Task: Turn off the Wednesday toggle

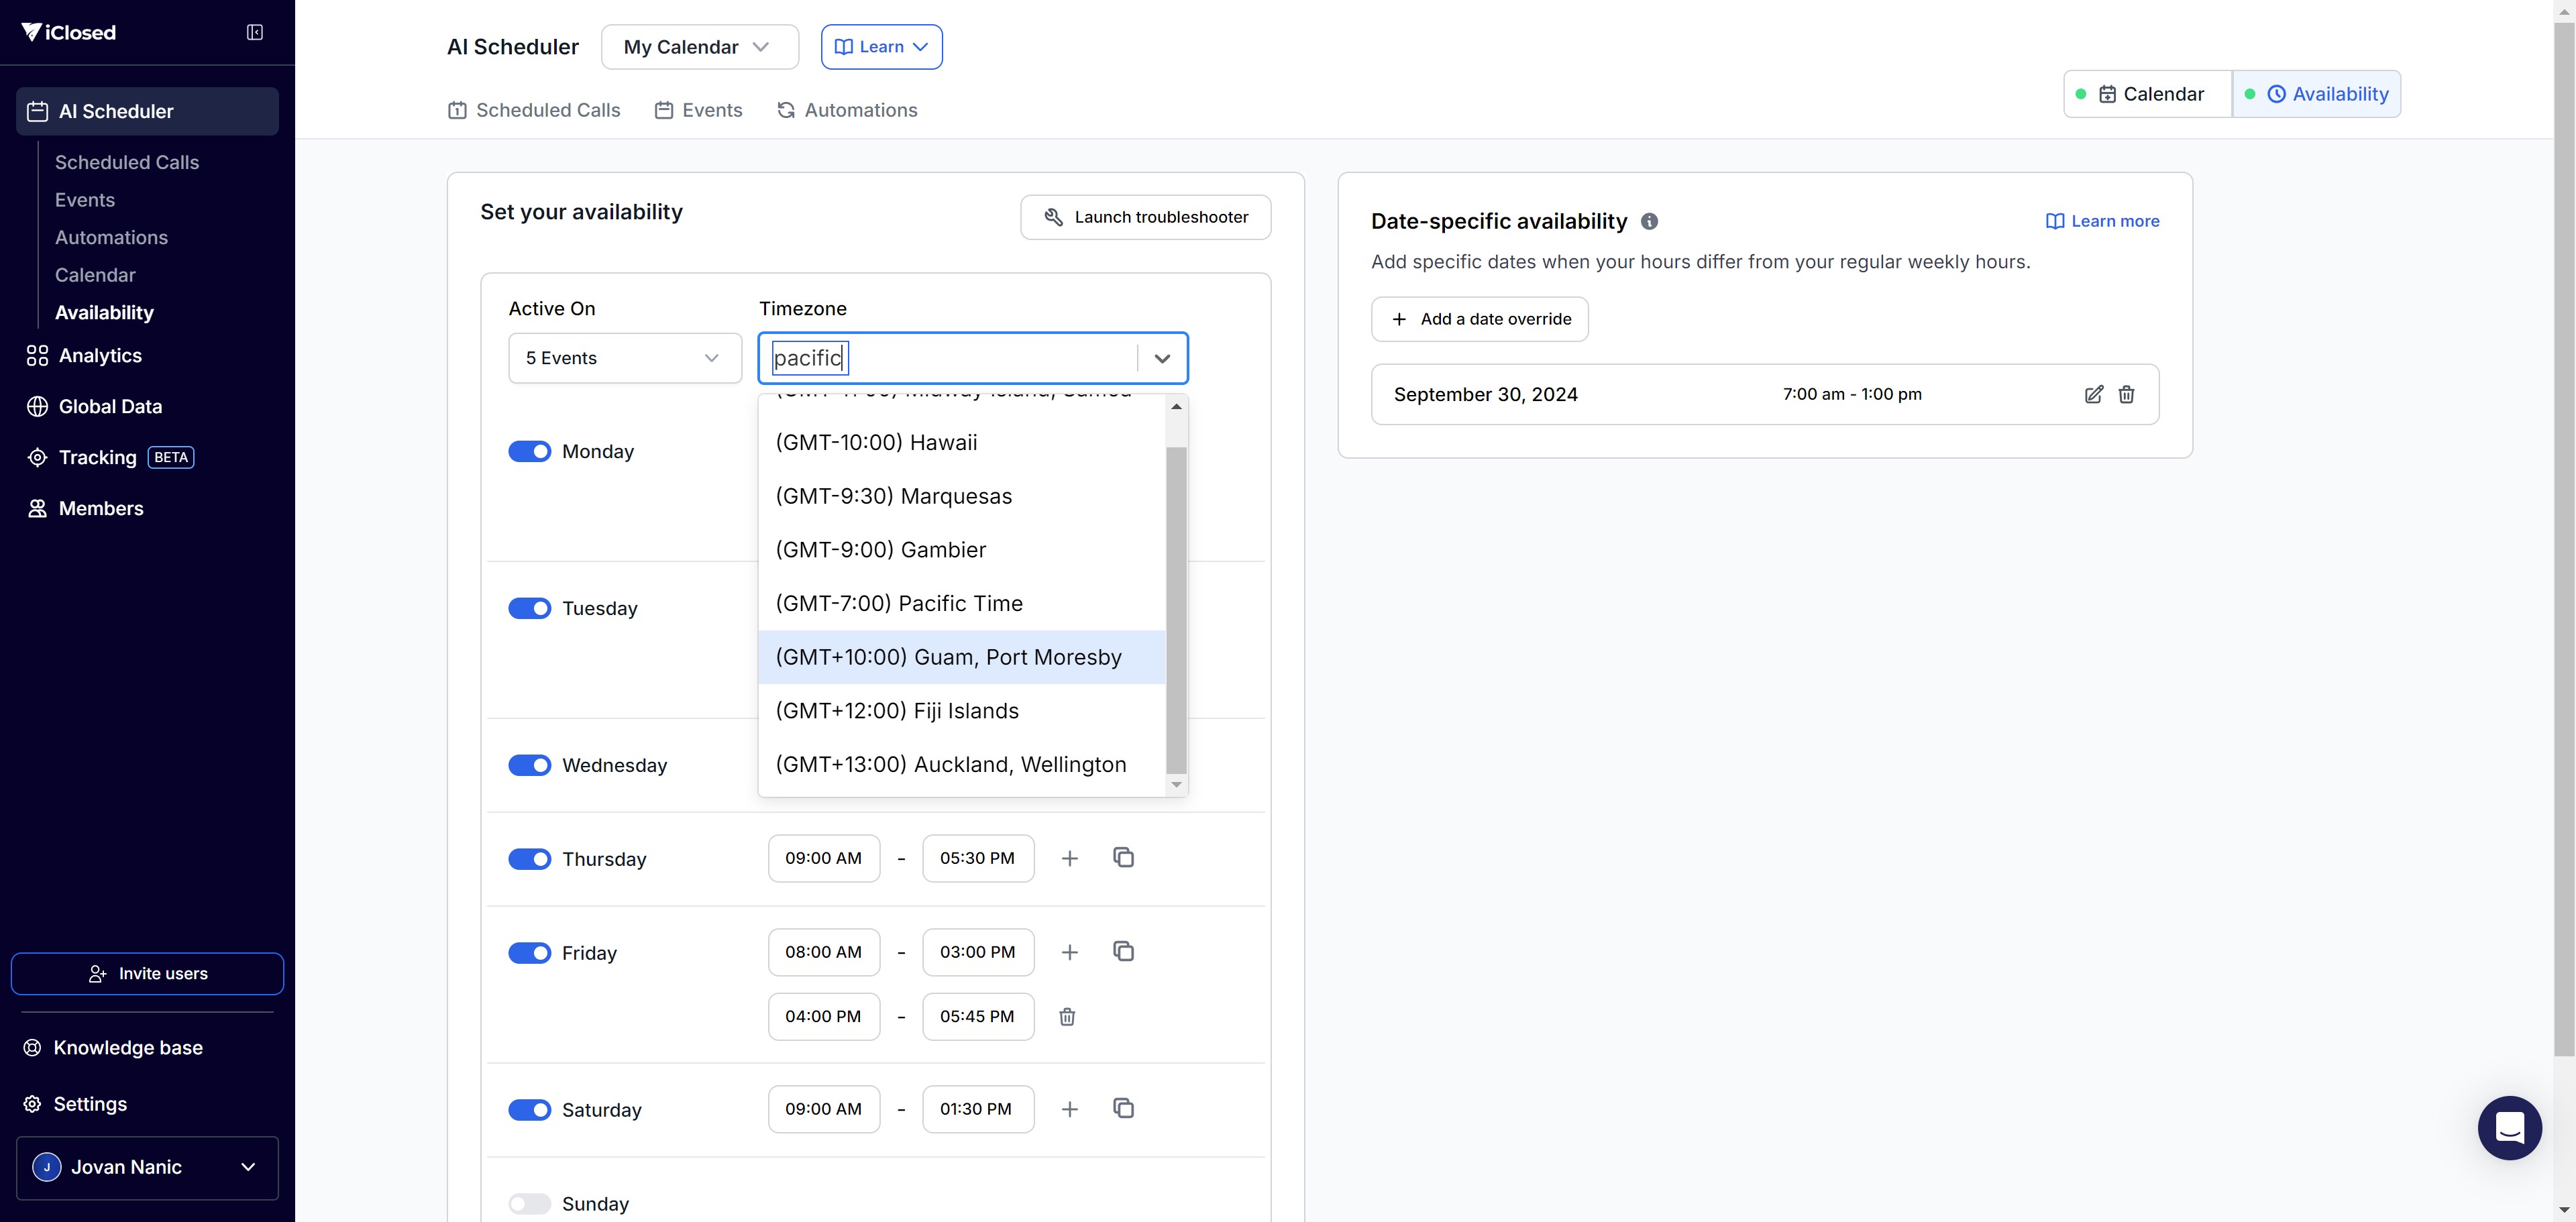Action: pos(529,765)
